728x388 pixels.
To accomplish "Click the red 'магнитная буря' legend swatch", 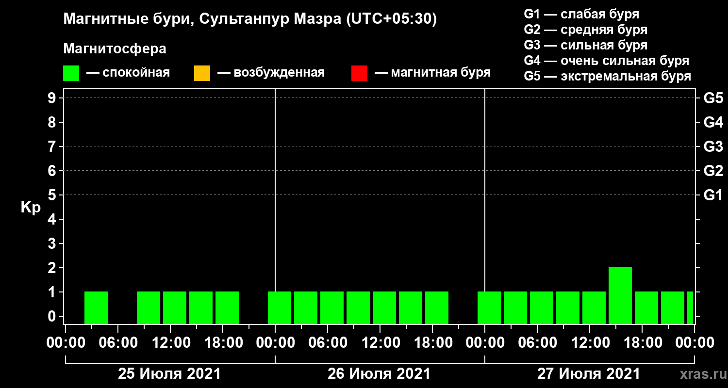I will [359, 73].
